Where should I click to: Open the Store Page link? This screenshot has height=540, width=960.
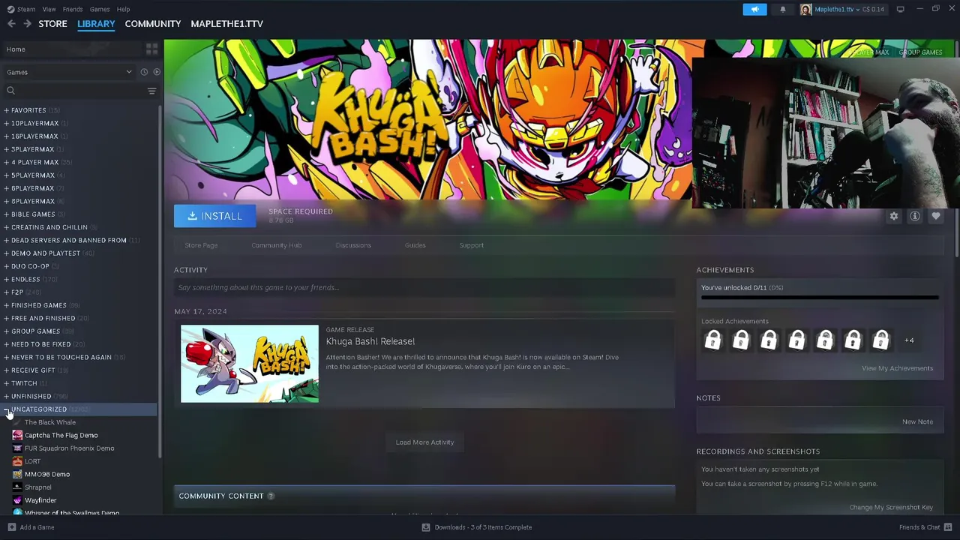(201, 245)
